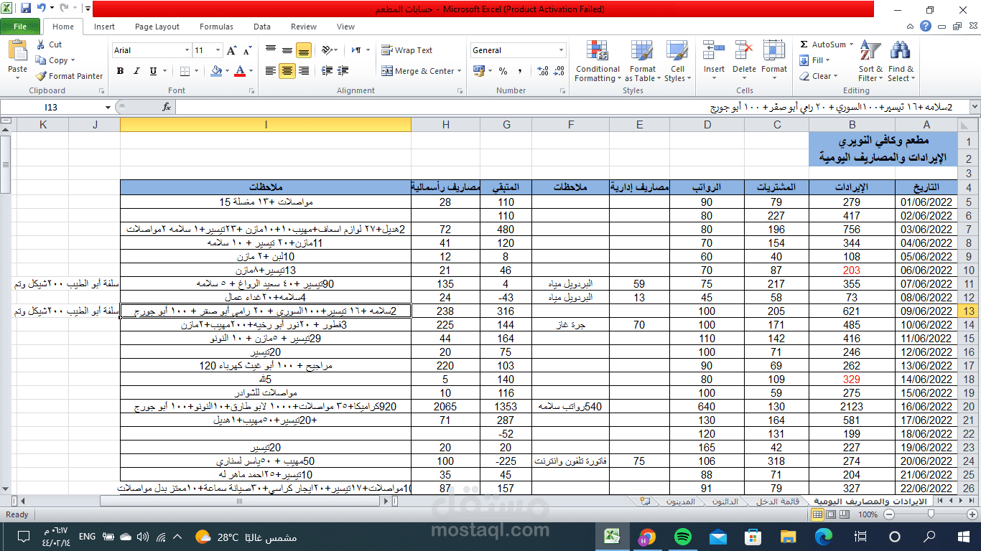Toggle Wrap Text
This screenshot has height=551, width=981.
click(x=407, y=50)
